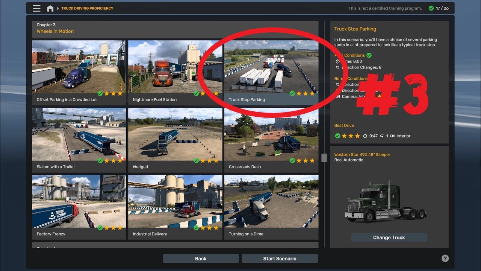Click the Western Star 49X 48" Sleeper label
Viewport: 481px width, 271px height.
[362, 155]
